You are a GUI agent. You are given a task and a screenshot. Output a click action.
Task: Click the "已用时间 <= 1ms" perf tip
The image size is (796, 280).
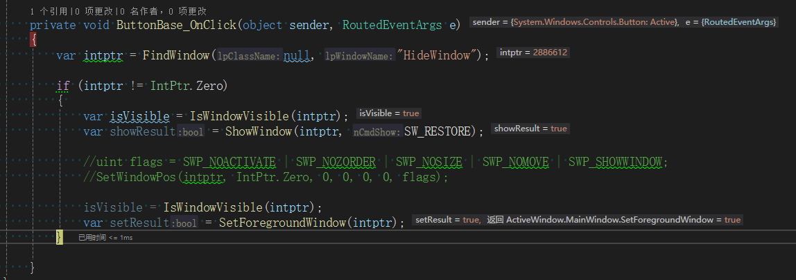coord(105,238)
